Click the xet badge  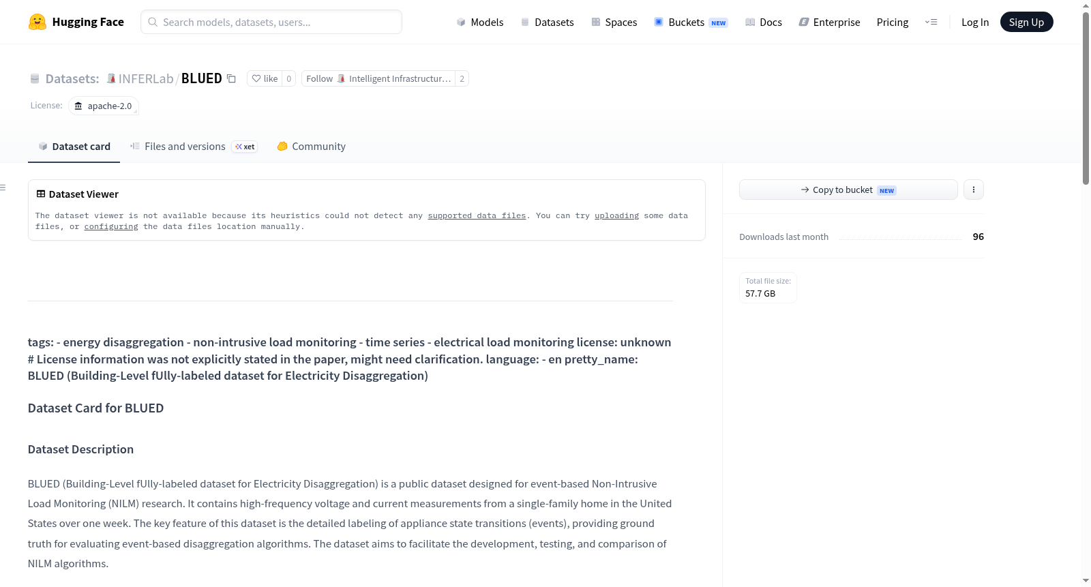tap(245, 147)
